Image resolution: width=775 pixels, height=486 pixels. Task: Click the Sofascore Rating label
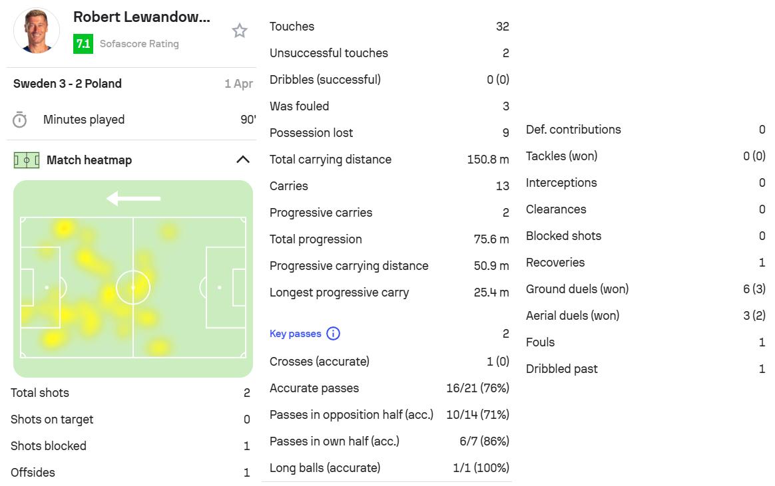click(139, 44)
